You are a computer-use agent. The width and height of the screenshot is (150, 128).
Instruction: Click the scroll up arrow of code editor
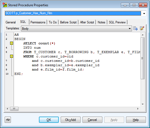pyautogui.click(x=143, y=35)
